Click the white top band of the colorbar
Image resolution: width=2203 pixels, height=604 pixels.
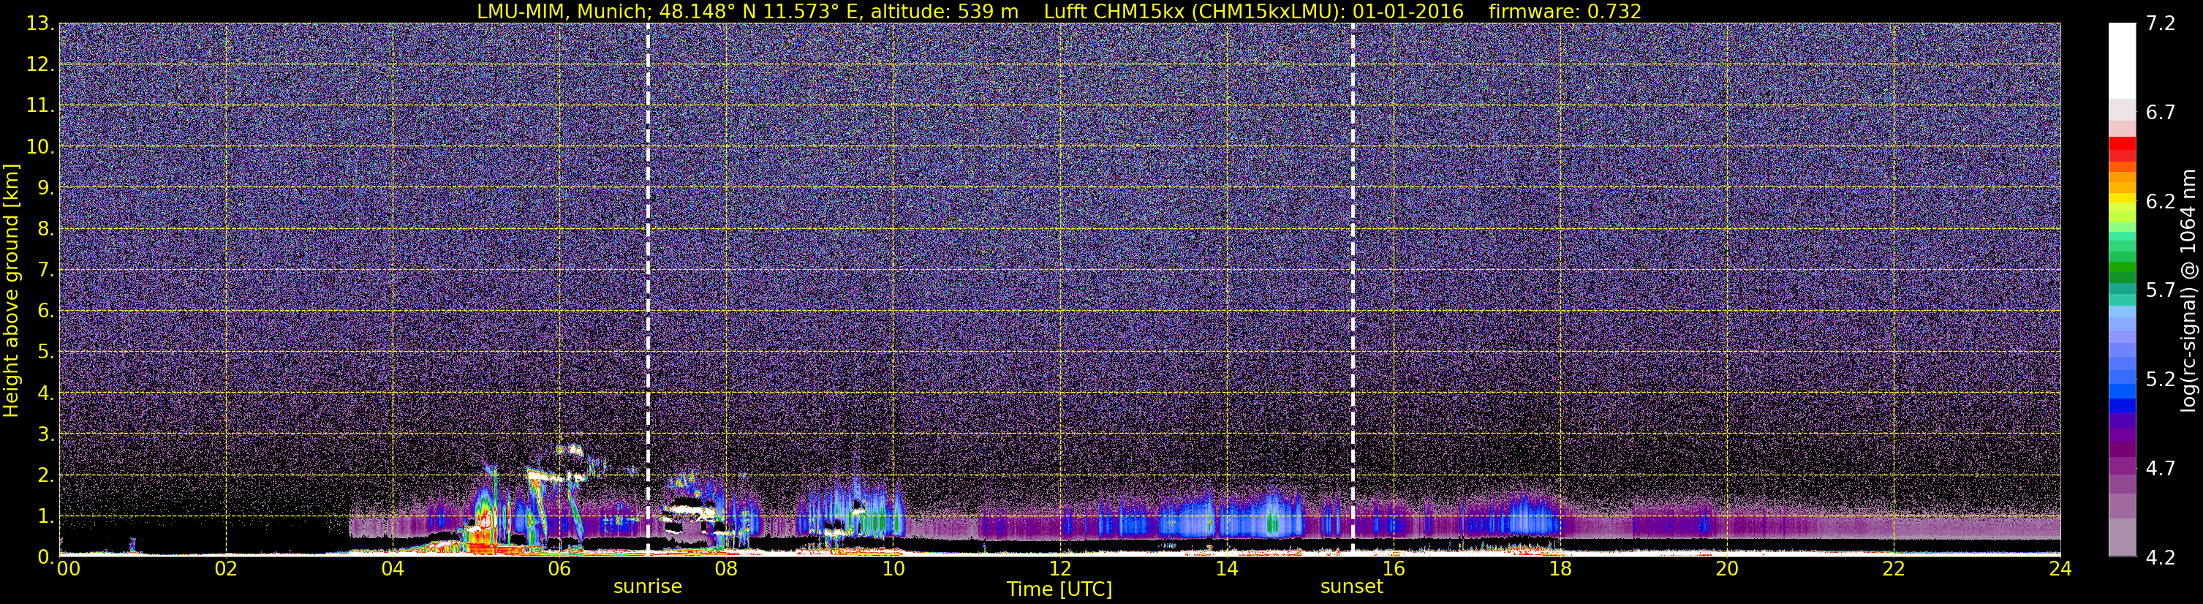coord(2122,61)
